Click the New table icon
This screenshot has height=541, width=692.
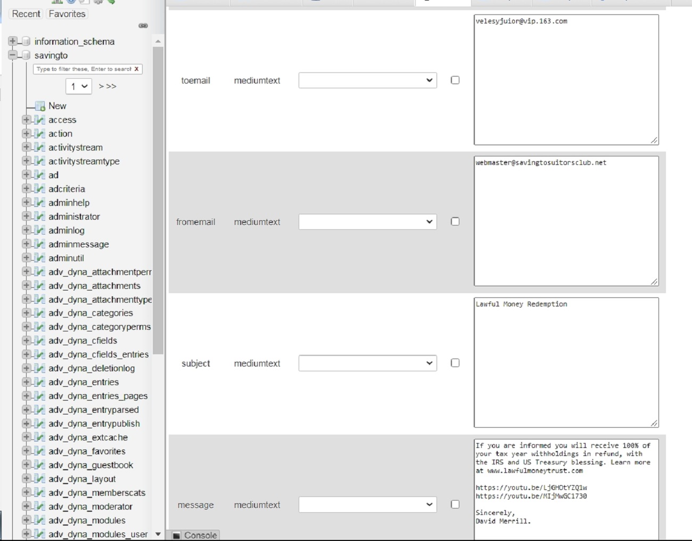40,106
